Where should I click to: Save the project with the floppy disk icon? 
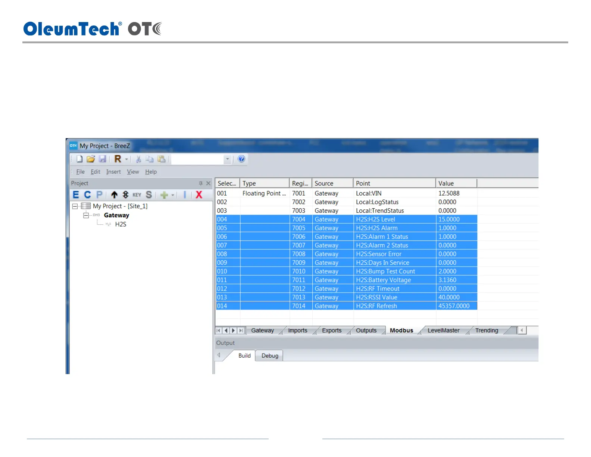tap(102, 159)
